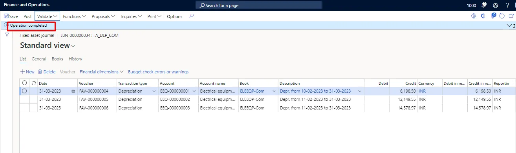Expand the Functions menu
This screenshot has height=153, width=516.
(x=74, y=16)
